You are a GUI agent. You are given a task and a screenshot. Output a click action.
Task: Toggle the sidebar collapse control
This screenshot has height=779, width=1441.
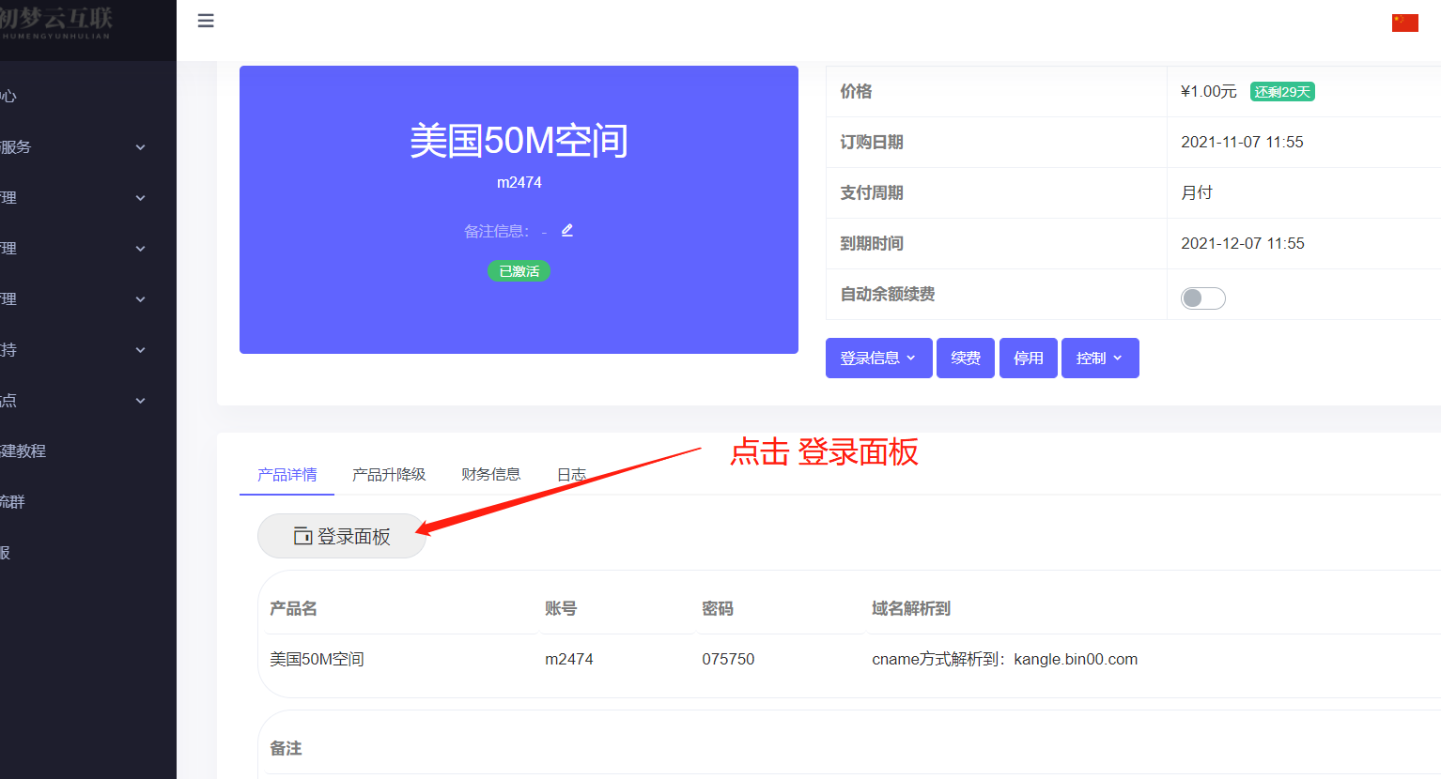pos(206,20)
